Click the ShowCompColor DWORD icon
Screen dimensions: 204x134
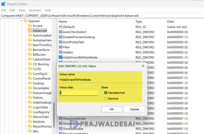tap(60, 118)
